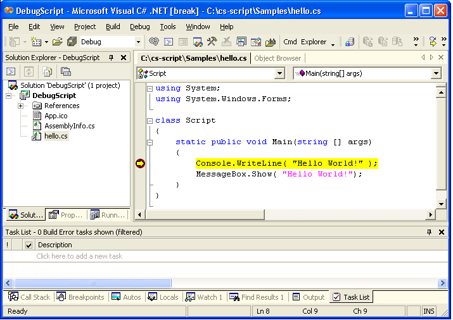453x320 pixels.
Task: Click the Task List checked column header
Action: tap(29, 245)
